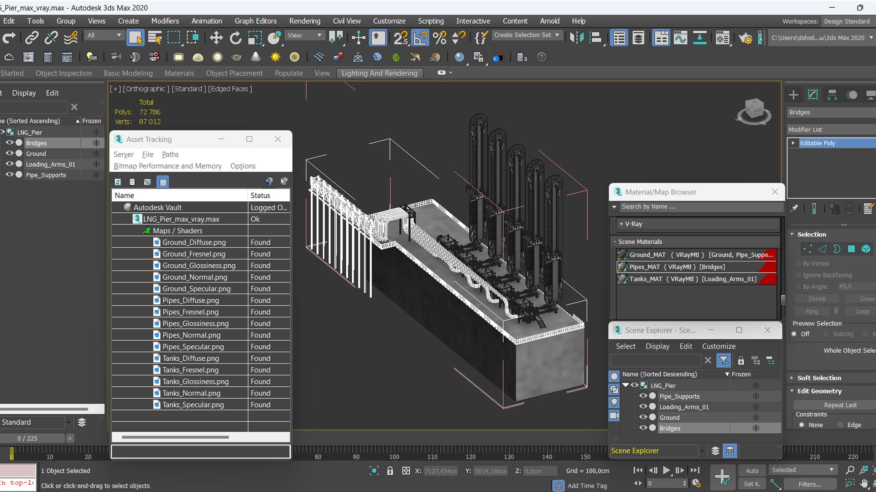Screen dimensions: 876x492
Task: Refresh the Asset Tracking list
Action: coord(118,182)
